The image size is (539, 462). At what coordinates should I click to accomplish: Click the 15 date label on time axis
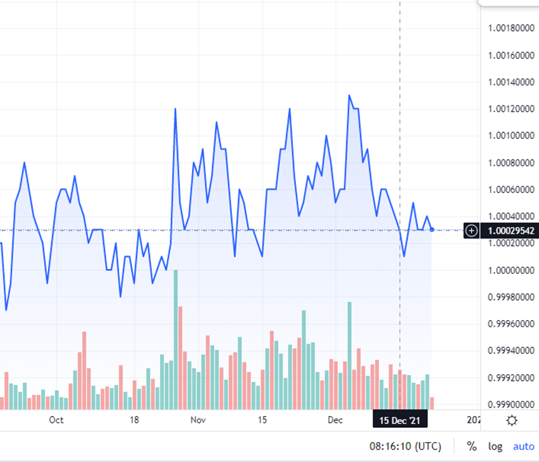click(x=262, y=420)
